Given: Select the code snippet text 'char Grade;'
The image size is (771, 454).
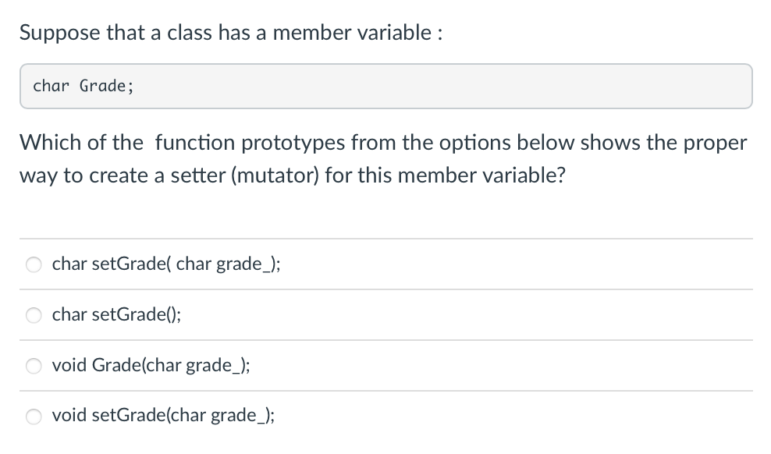Looking at the screenshot, I should pos(83,86).
